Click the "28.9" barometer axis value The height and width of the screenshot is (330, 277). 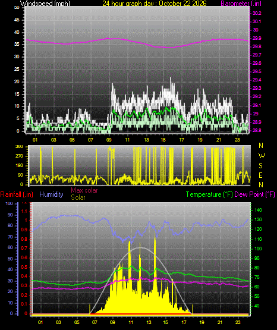click(x=257, y=122)
